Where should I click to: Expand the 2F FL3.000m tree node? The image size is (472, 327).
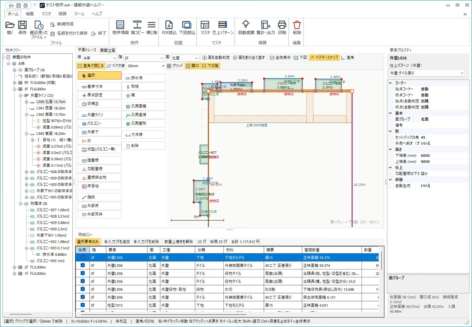point(15,267)
